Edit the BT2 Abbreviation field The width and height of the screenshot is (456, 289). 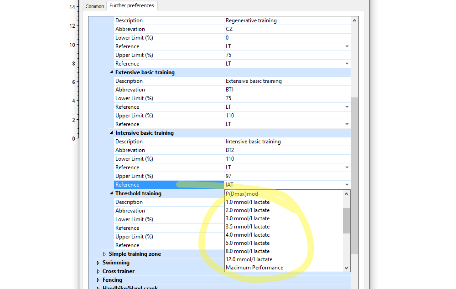pos(287,150)
